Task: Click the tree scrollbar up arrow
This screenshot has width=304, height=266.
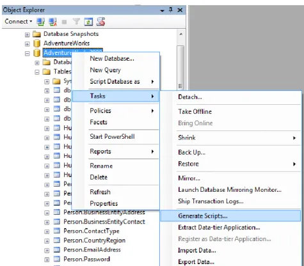Action: tap(180, 35)
